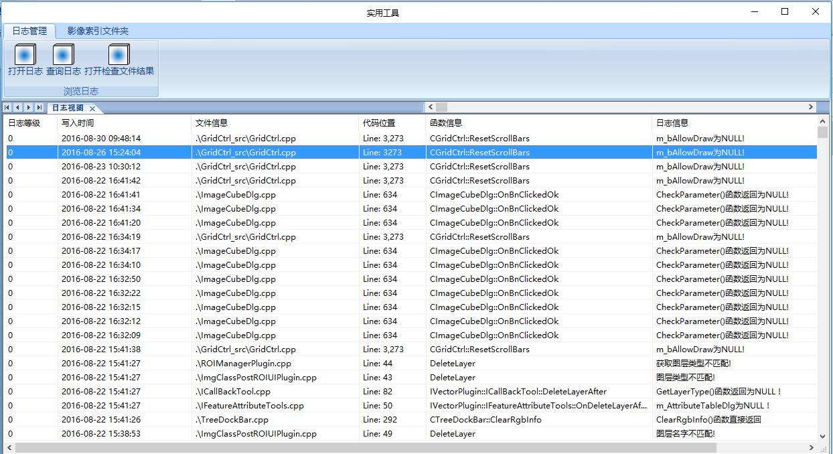Select the row dated 2016-08-22 16:32:09

pos(412,335)
